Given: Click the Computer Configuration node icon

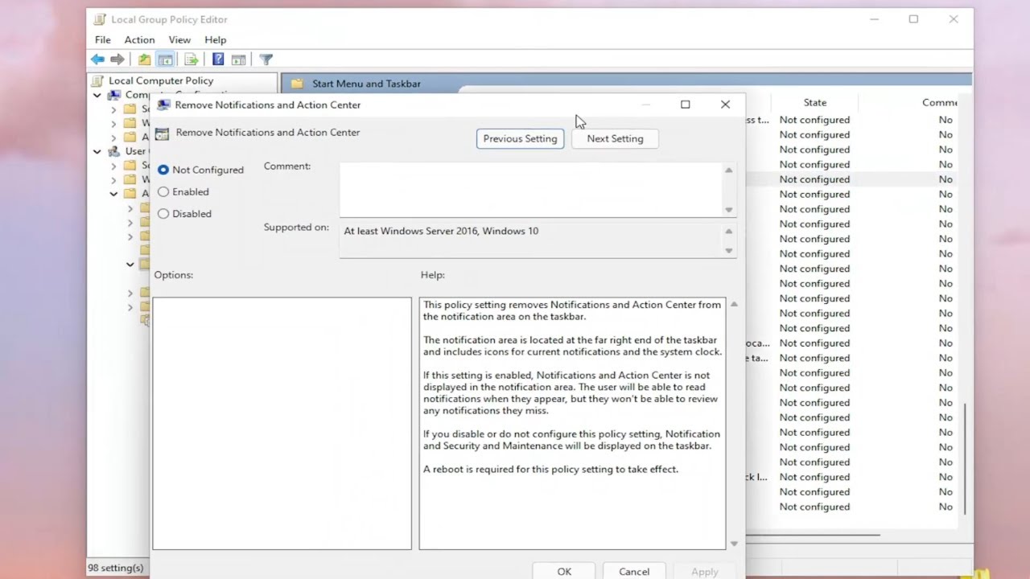Looking at the screenshot, I should click(115, 95).
